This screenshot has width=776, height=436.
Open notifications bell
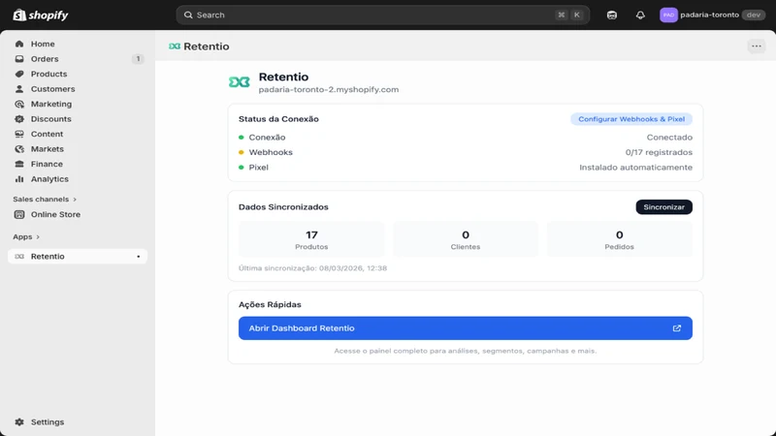[640, 15]
